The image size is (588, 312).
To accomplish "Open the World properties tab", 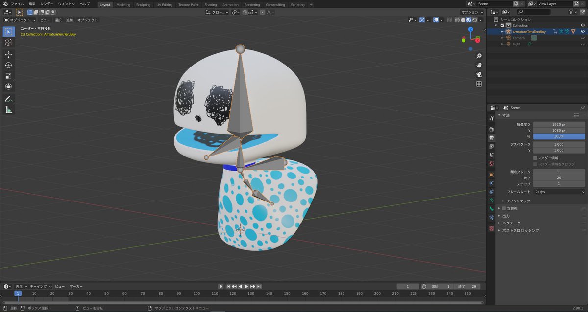I will tap(491, 163).
